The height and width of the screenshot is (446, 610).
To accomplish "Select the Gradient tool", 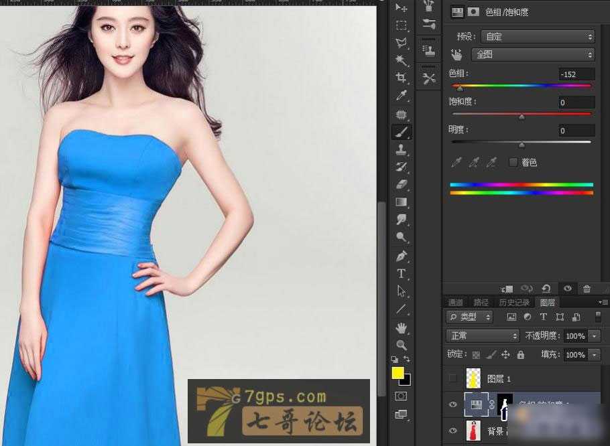I will coord(401,202).
